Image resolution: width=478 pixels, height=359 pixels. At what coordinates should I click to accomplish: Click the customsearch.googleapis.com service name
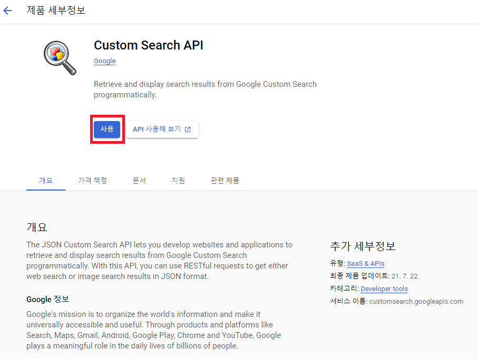click(x=416, y=302)
